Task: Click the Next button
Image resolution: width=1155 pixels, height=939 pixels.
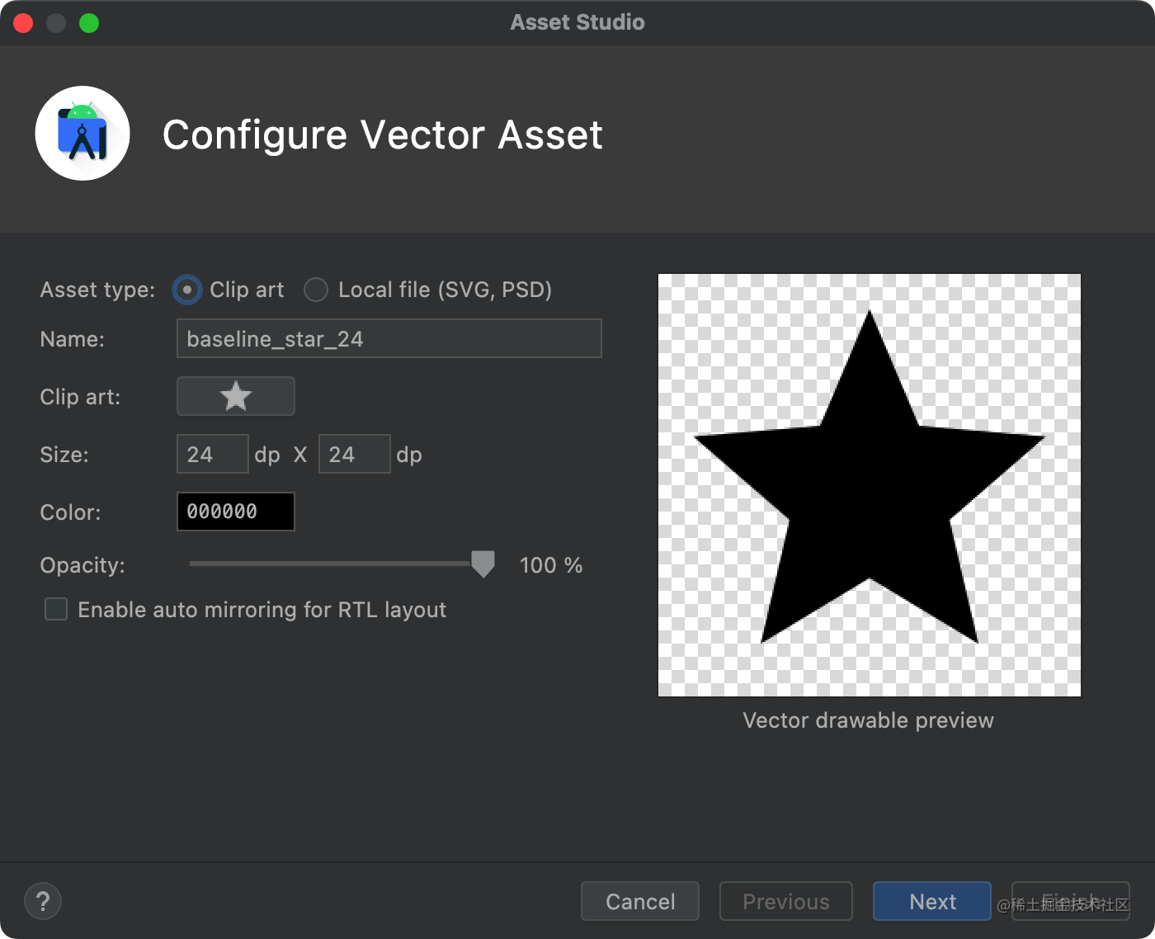Action: coord(932,901)
